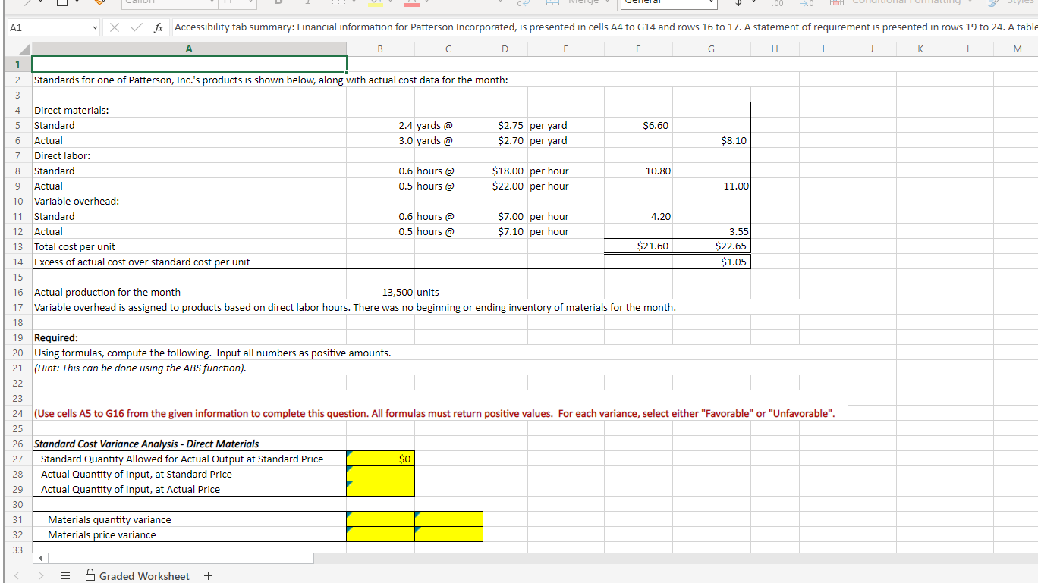Select the $7.00 per hour overhead rate

[505, 216]
